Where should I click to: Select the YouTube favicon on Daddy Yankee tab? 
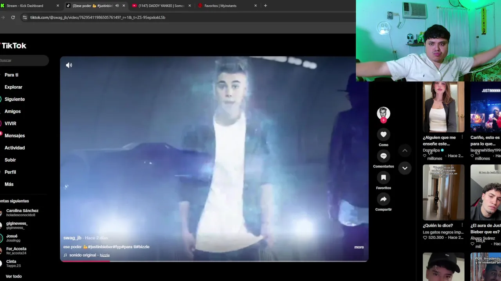point(134,6)
